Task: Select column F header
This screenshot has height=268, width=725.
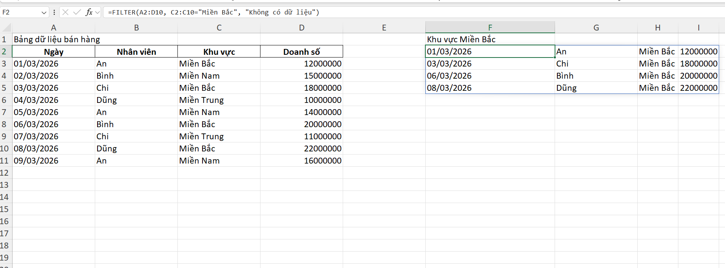Action: coord(490,28)
